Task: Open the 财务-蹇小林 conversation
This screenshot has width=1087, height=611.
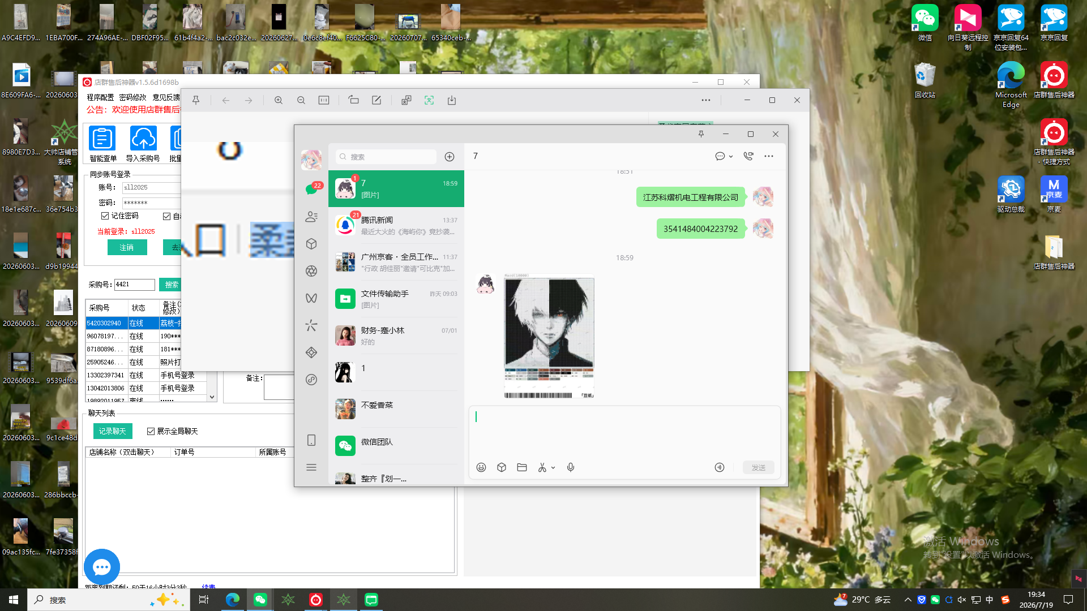Action: (396, 335)
